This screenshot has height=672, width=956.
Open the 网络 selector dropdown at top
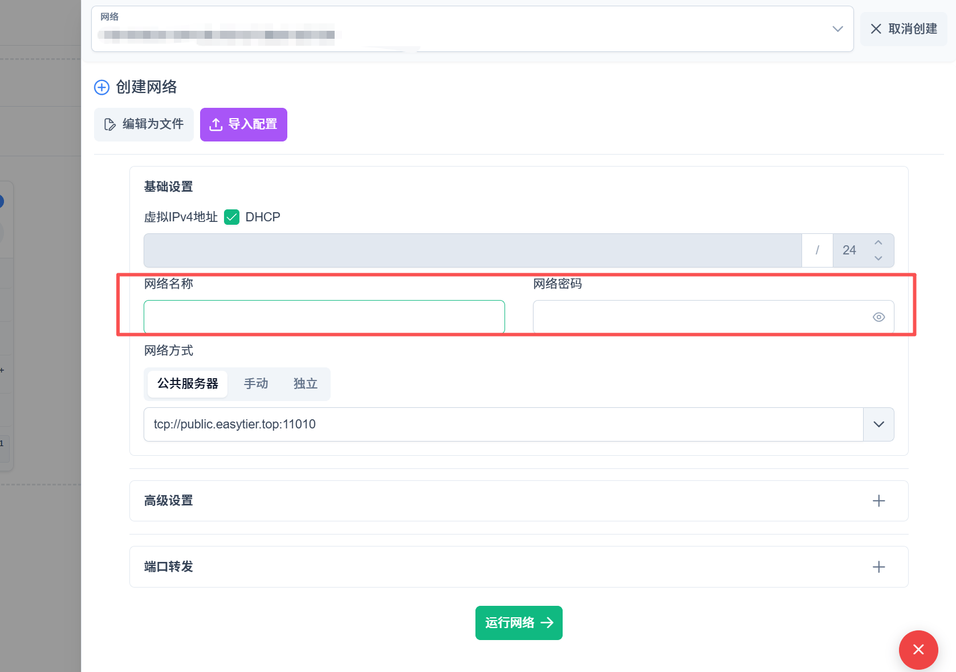[837, 29]
